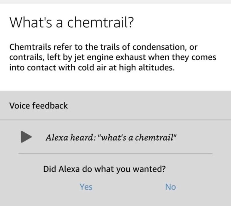Click the "Alexa heard:" label

[71, 138]
